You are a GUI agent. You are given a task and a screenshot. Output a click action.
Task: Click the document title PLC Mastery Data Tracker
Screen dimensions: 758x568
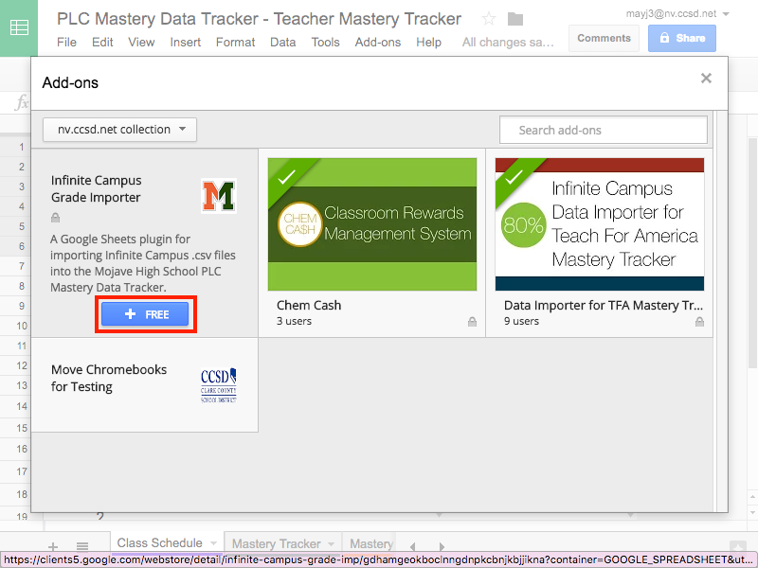[259, 19]
